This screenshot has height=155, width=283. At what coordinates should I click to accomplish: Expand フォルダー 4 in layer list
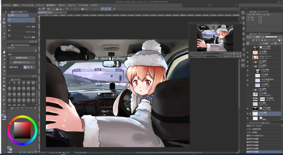tap(253, 90)
